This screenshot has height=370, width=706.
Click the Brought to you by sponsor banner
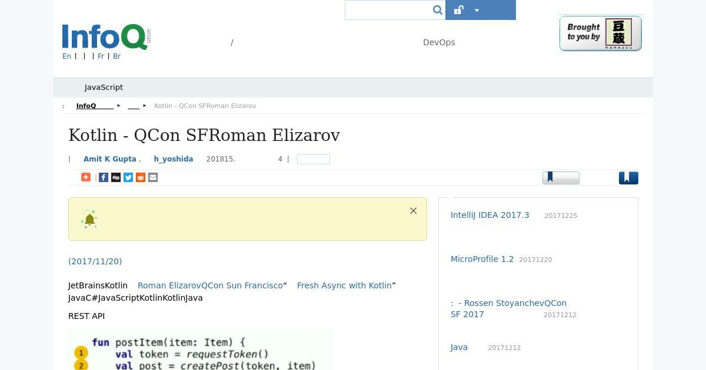[x=600, y=33]
